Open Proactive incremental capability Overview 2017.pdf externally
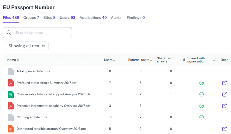 (224, 106)
